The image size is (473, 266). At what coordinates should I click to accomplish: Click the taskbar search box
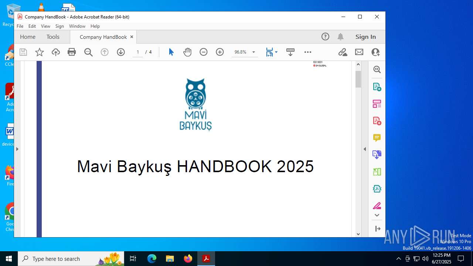pos(70,259)
